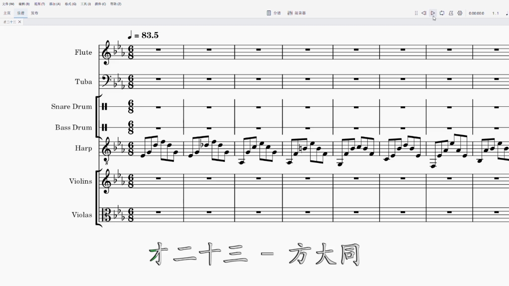This screenshot has width=509, height=286.
Task: Select the Violins key signature flats
Action: point(119,178)
